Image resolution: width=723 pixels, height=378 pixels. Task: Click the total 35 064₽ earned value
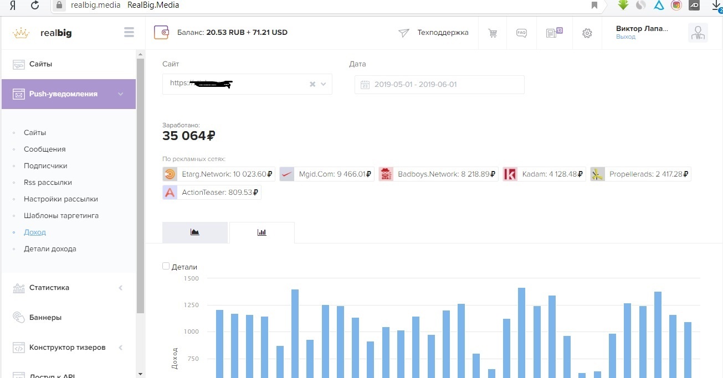189,136
